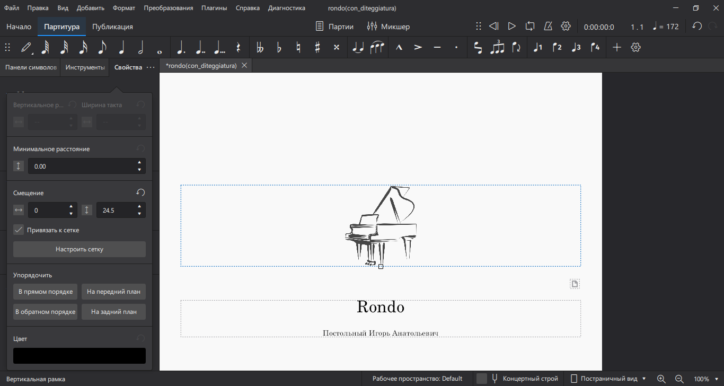This screenshot has width=724, height=386.
Task: Click На передний план button
Action: coord(113,292)
